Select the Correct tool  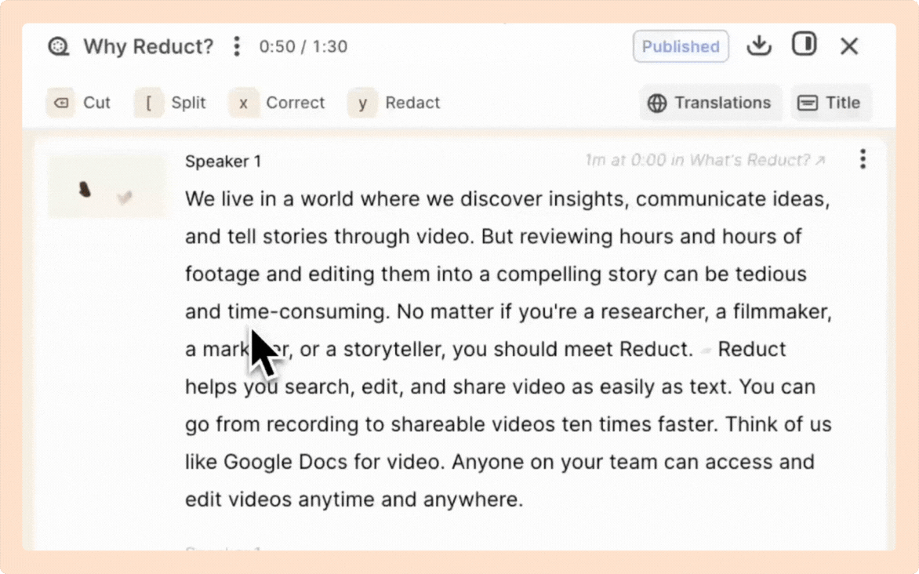pyautogui.click(x=278, y=103)
